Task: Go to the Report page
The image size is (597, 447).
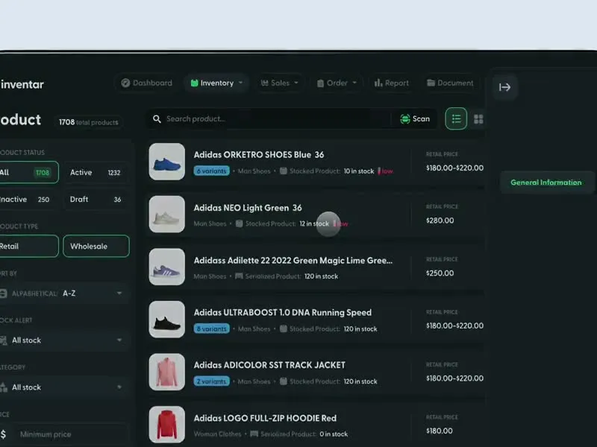Action: [x=391, y=83]
